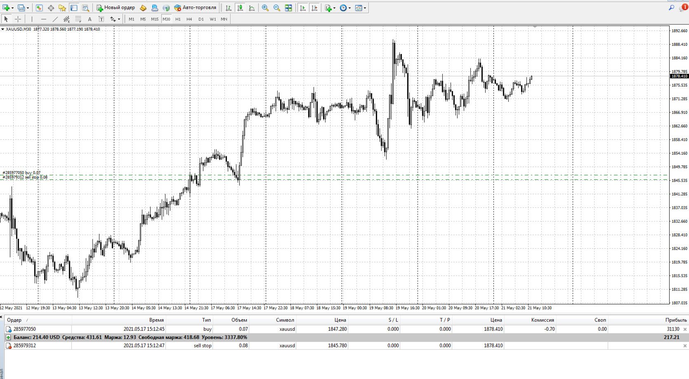
Task: Expand the New Chart dropdown arrow
Action: click(x=12, y=8)
